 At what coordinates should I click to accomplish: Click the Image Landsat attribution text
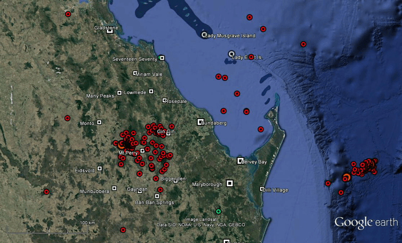[x=199, y=219]
